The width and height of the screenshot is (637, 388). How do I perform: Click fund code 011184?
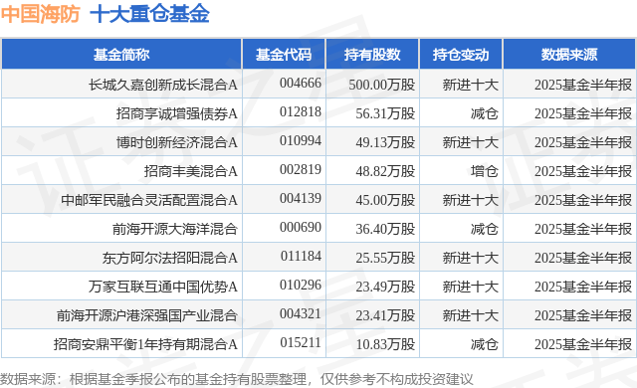(x=301, y=256)
